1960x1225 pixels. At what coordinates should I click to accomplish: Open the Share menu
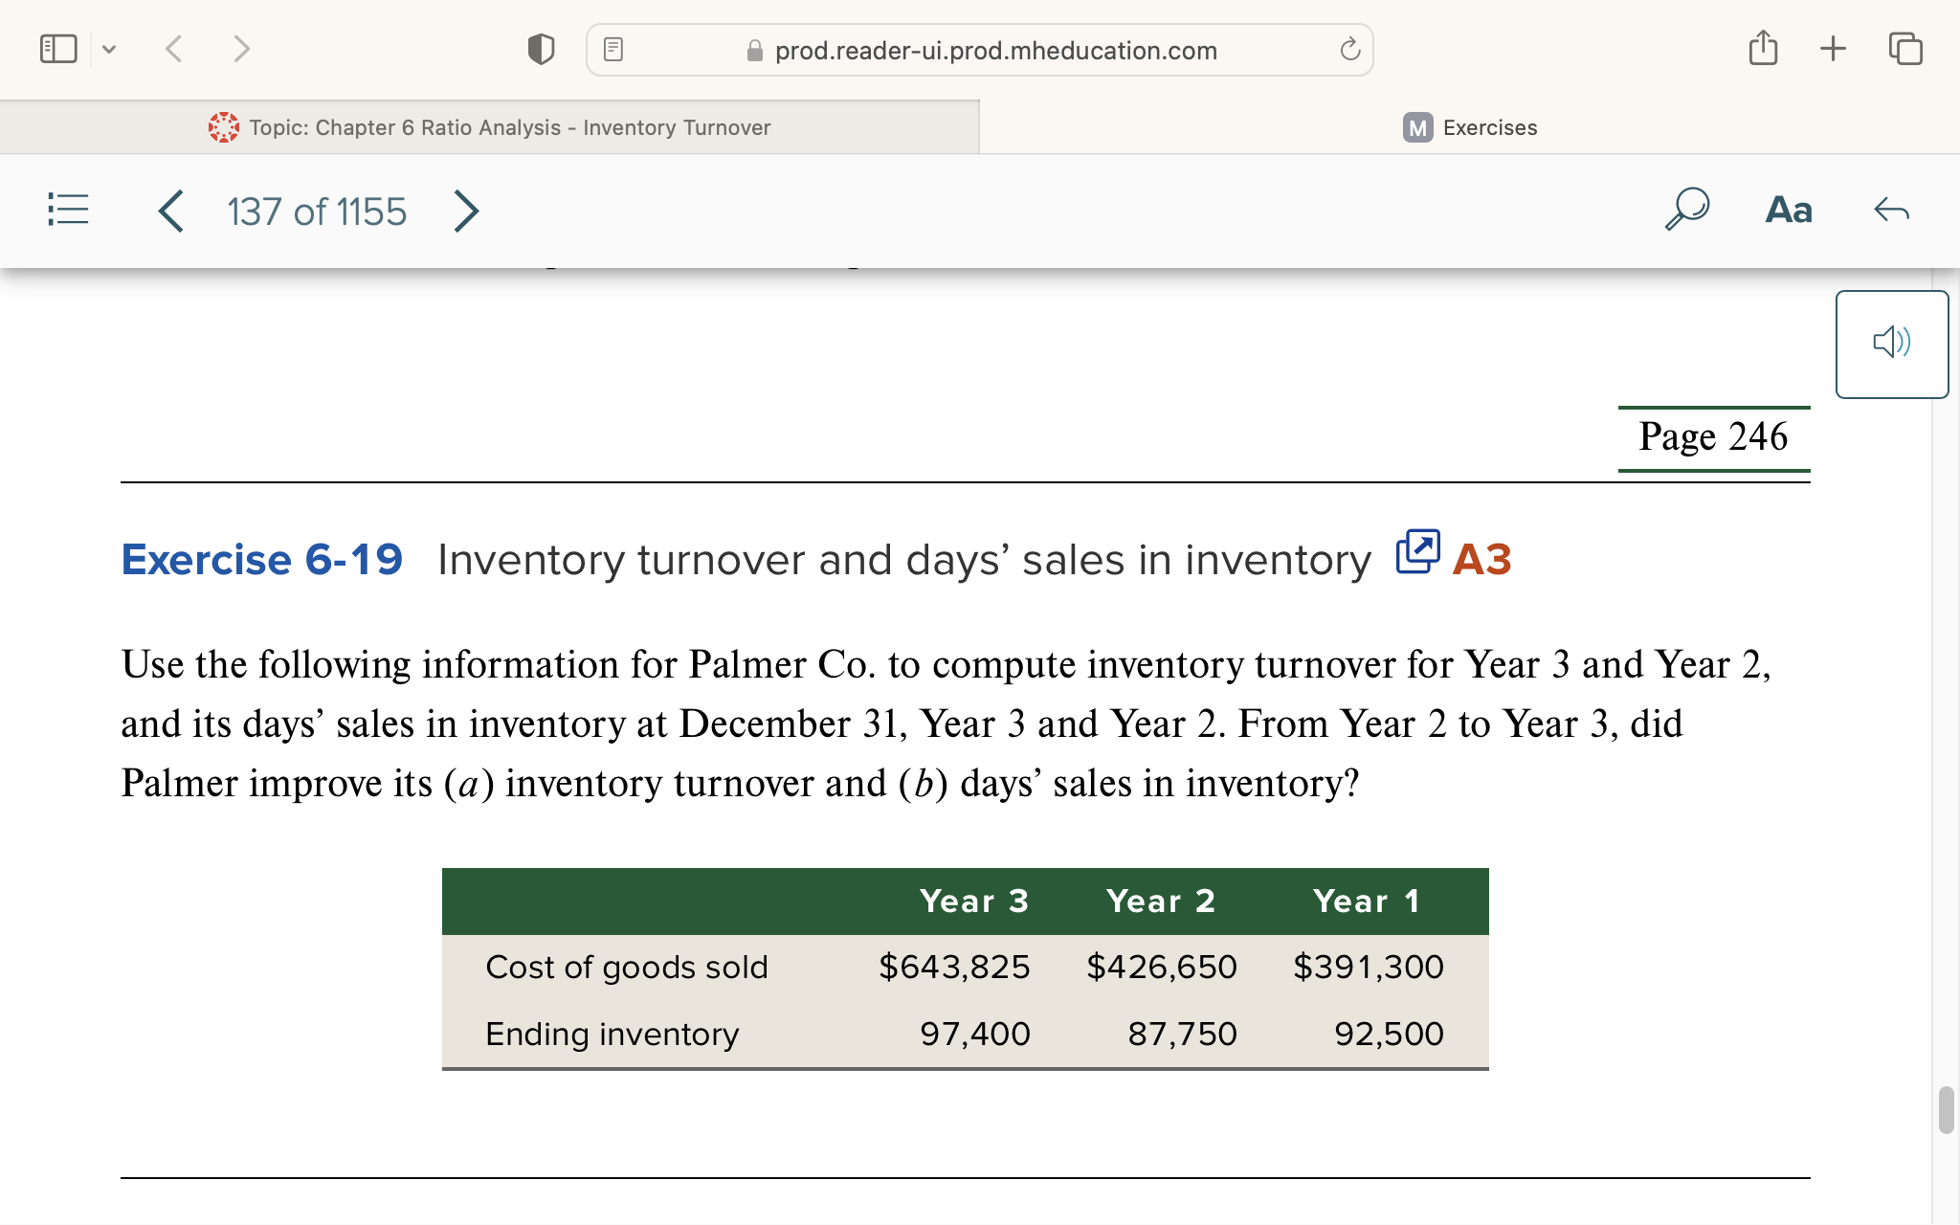[x=1763, y=48]
